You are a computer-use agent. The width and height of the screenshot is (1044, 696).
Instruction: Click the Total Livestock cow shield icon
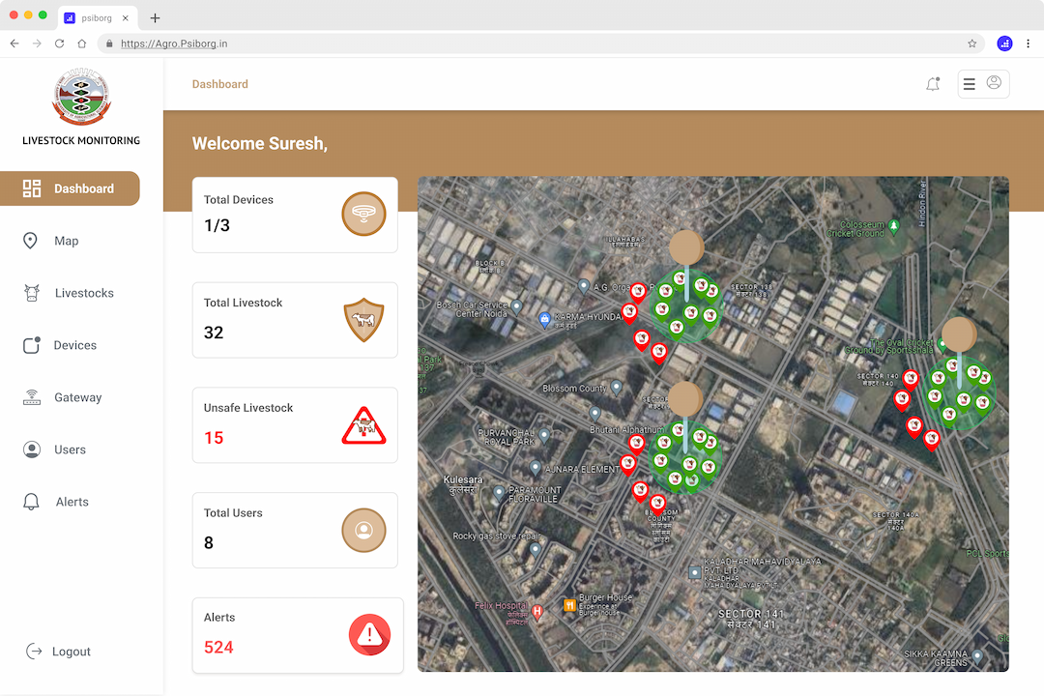pyautogui.click(x=363, y=320)
